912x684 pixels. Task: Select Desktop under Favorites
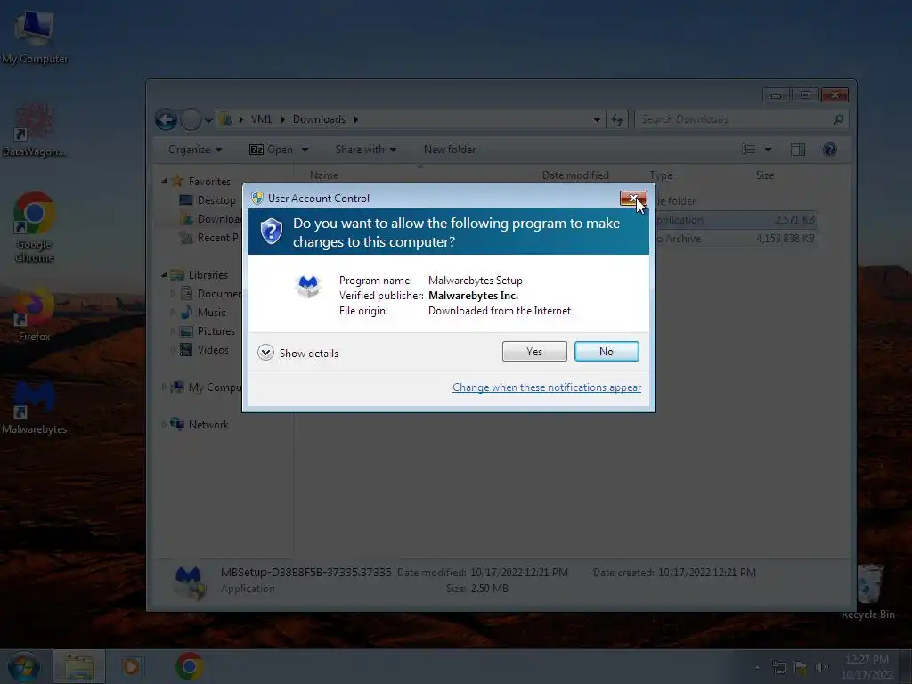[208, 200]
